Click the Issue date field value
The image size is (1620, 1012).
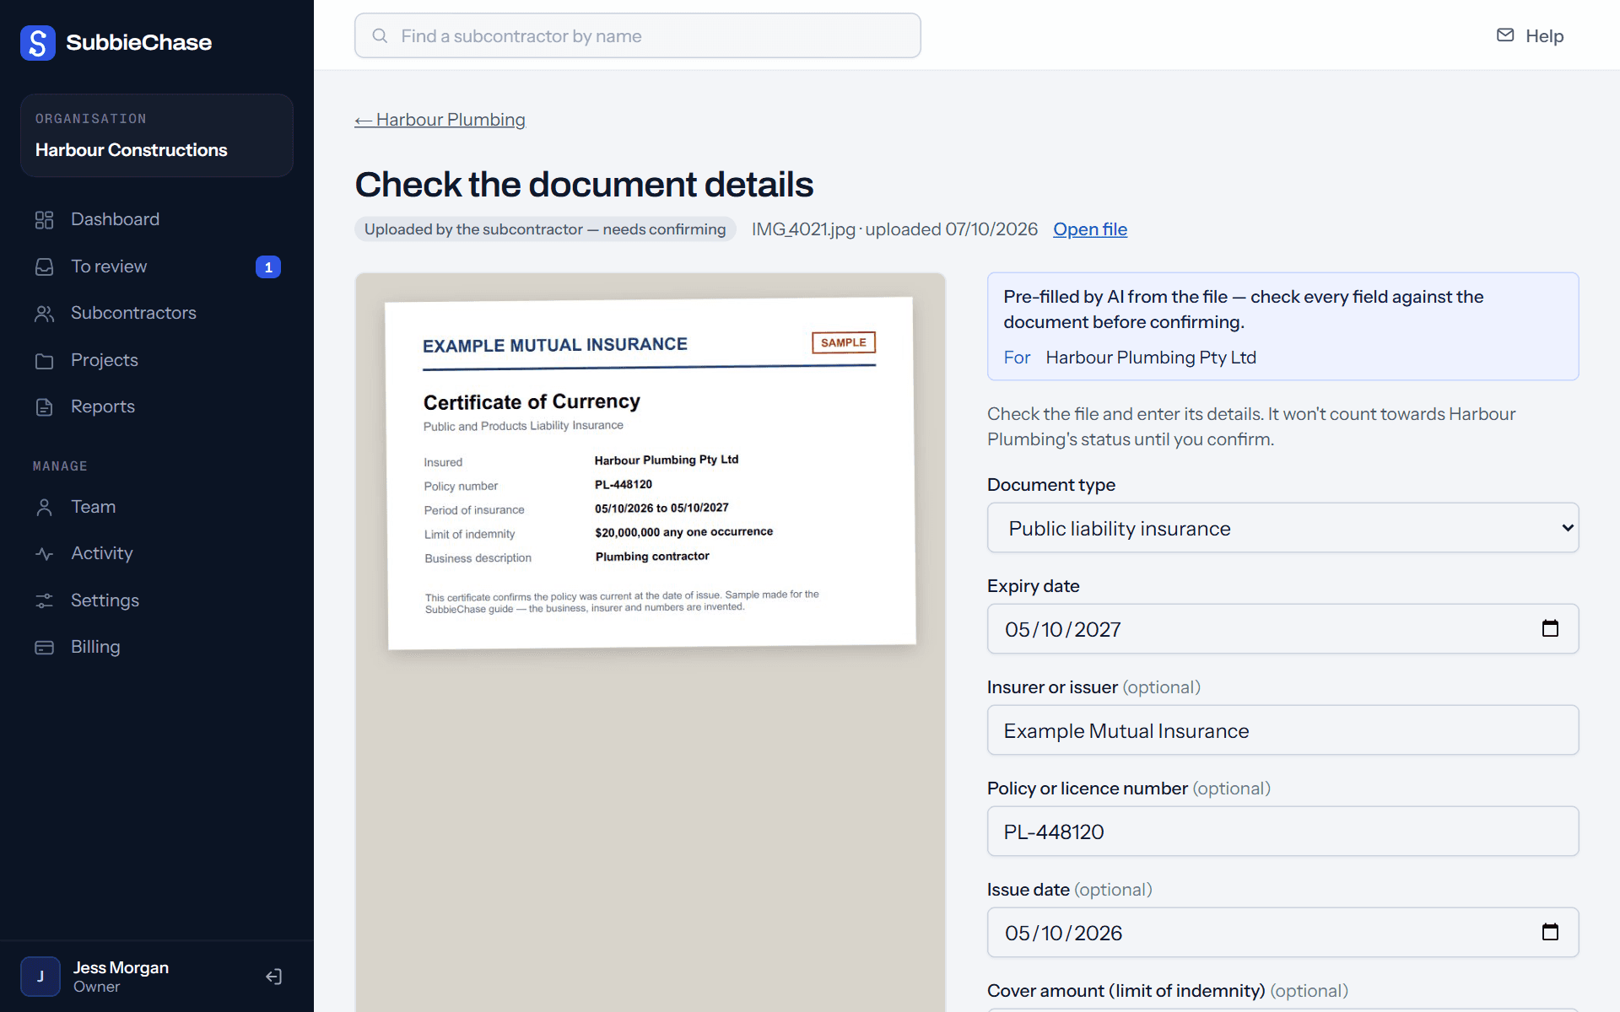tap(1063, 934)
